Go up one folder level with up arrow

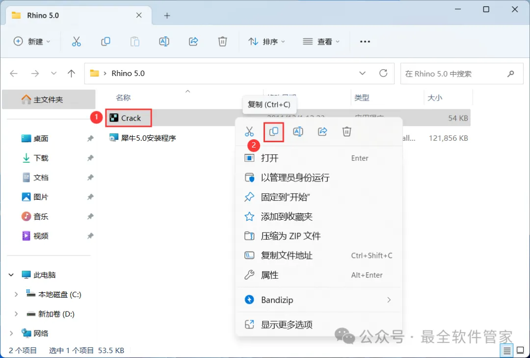pos(71,73)
